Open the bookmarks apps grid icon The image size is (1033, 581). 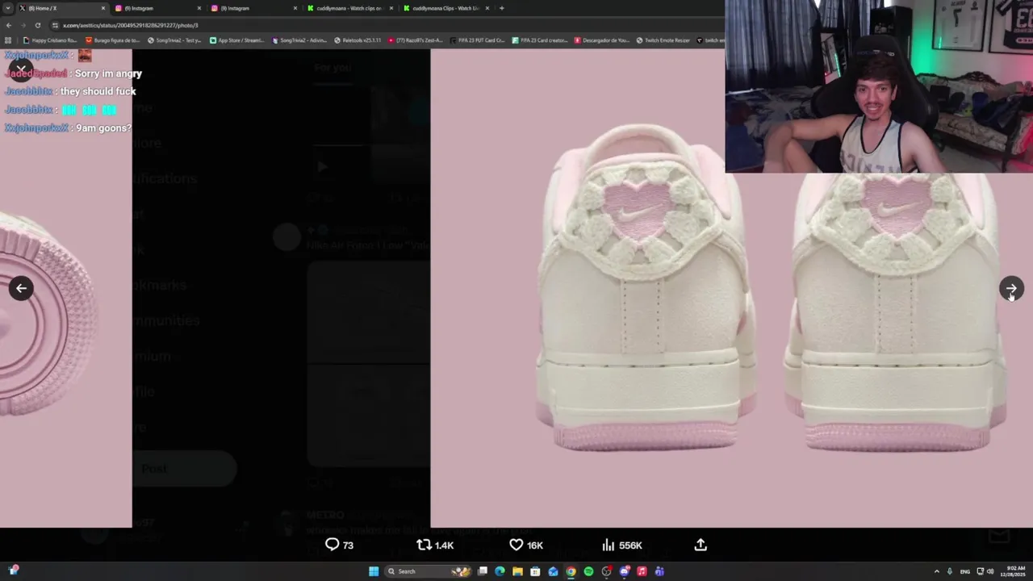coord(8,40)
